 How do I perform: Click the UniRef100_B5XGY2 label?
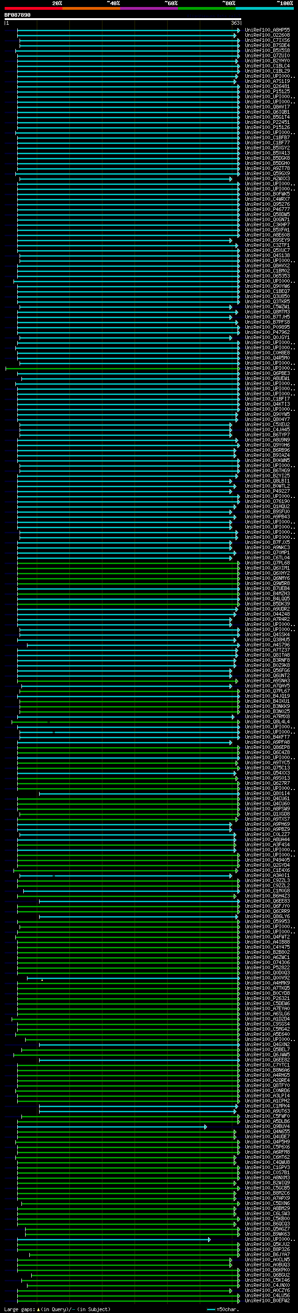(267, 148)
